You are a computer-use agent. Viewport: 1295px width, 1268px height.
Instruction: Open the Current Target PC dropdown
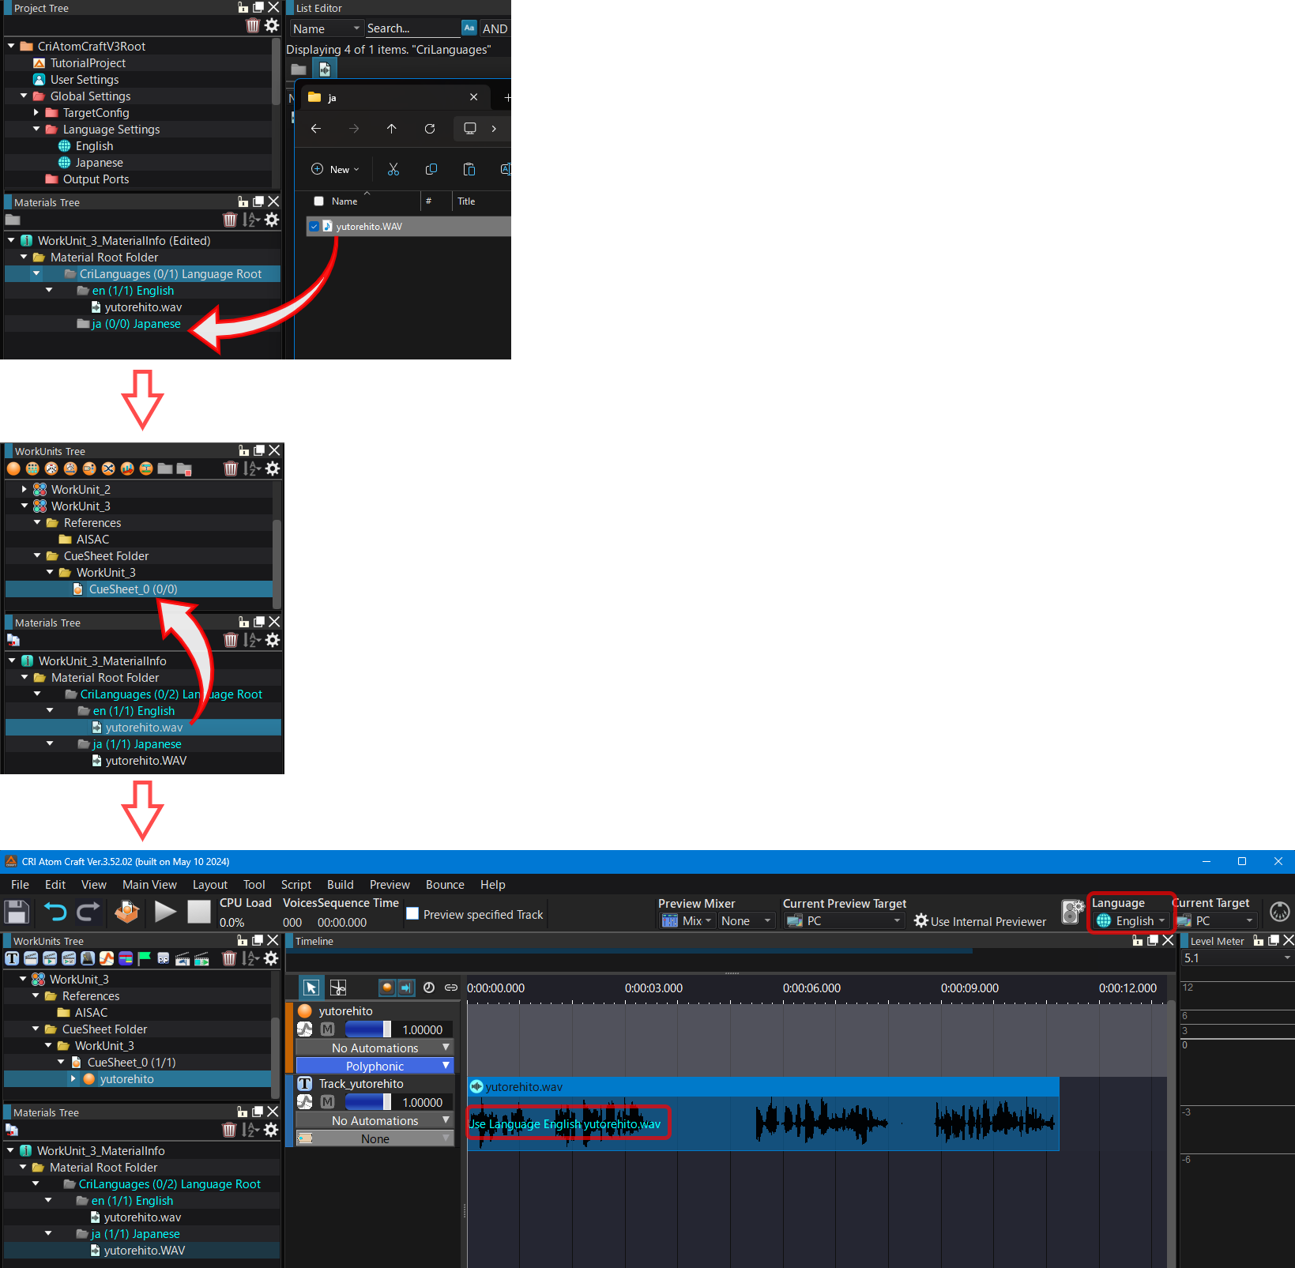click(1215, 921)
